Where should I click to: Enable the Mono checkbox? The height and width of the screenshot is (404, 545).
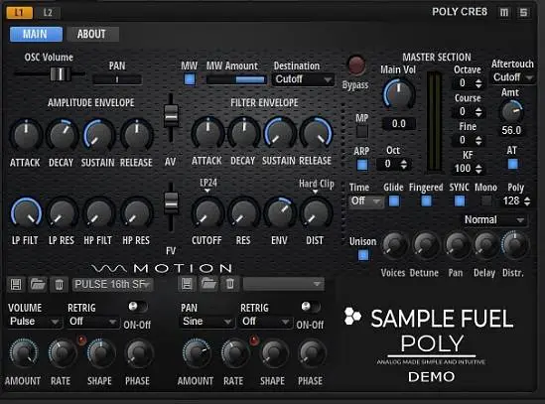click(486, 201)
